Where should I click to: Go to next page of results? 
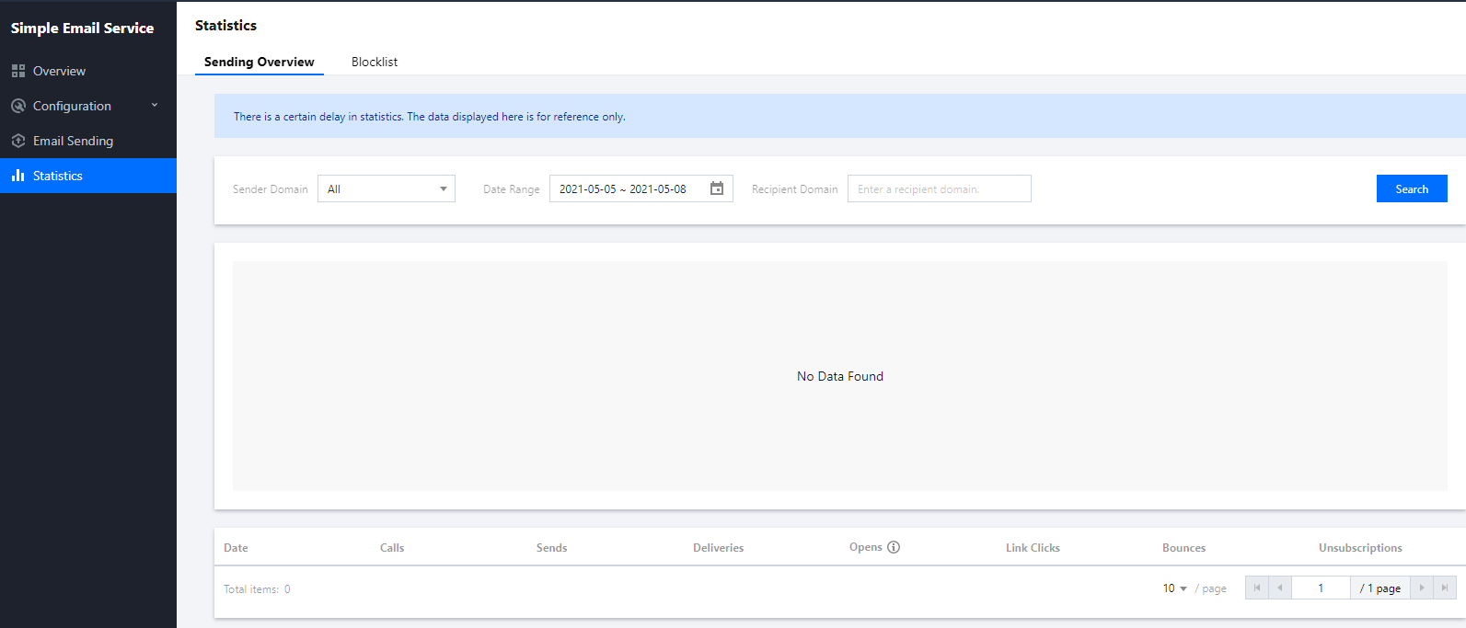click(x=1422, y=588)
